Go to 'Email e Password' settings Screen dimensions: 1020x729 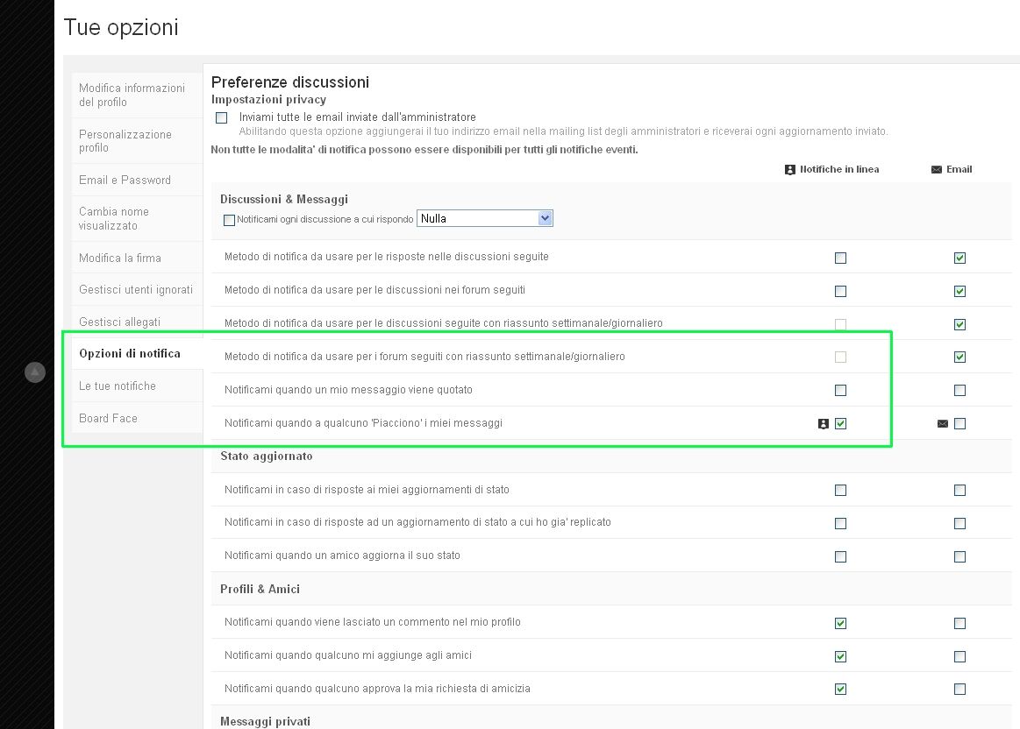(x=125, y=180)
